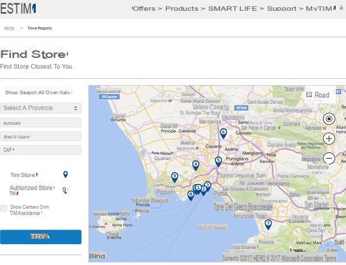The image size is (346, 265).
Task: Click map pin number 2
Action: pyautogui.click(x=204, y=190)
